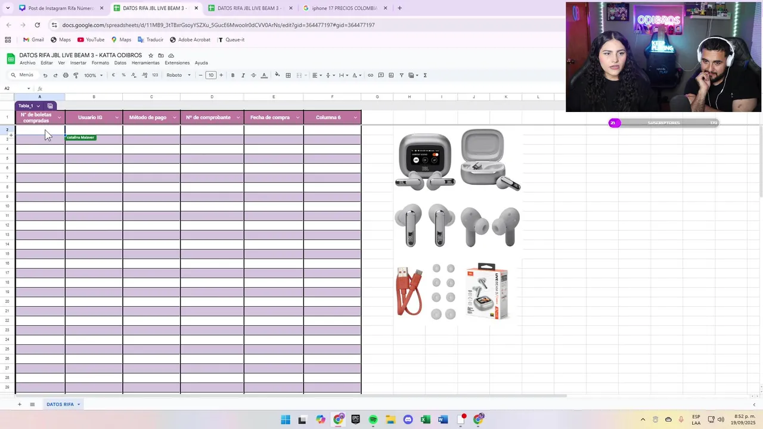763x429 pixels.
Task: Toggle bold formatting
Action: 232,75
